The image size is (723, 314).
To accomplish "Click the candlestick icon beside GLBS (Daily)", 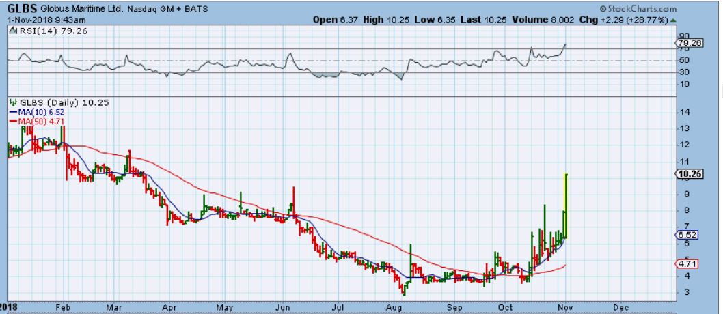I will (12, 102).
